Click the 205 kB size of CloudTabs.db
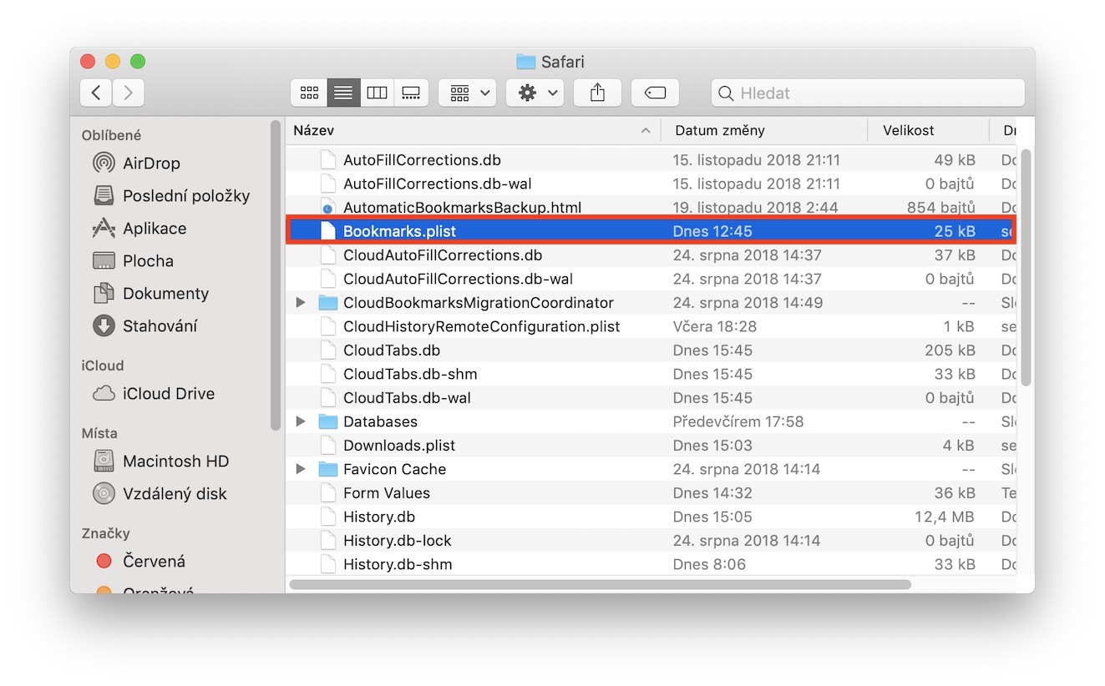This screenshot has height=686, width=1105. (950, 351)
